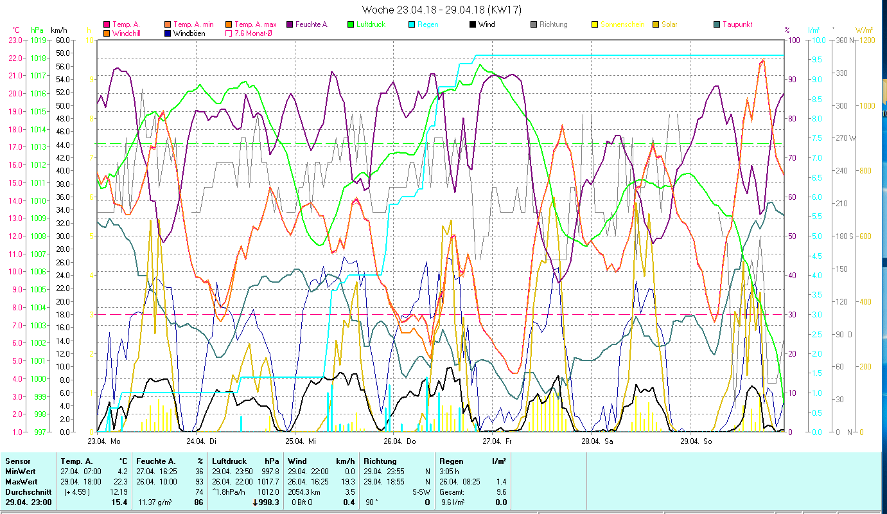Screen dimensions: 887x514
Task: Click the '90 °' wind direction value
Action: tap(373, 502)
